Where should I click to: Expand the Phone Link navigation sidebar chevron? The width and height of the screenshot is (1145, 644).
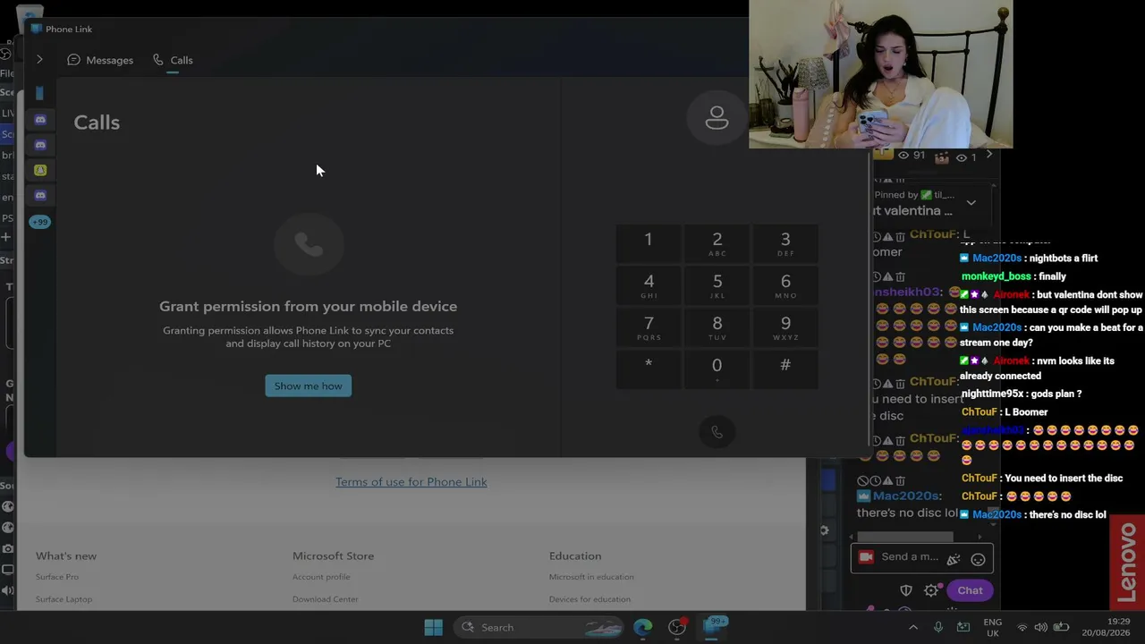[x=39, y=60]
